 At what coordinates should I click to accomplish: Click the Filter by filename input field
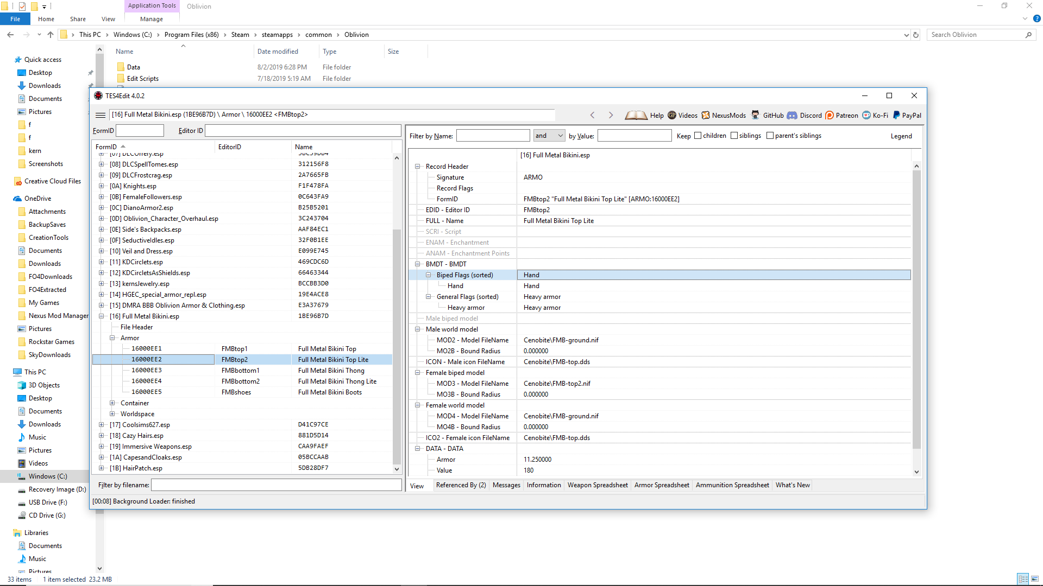276,485
